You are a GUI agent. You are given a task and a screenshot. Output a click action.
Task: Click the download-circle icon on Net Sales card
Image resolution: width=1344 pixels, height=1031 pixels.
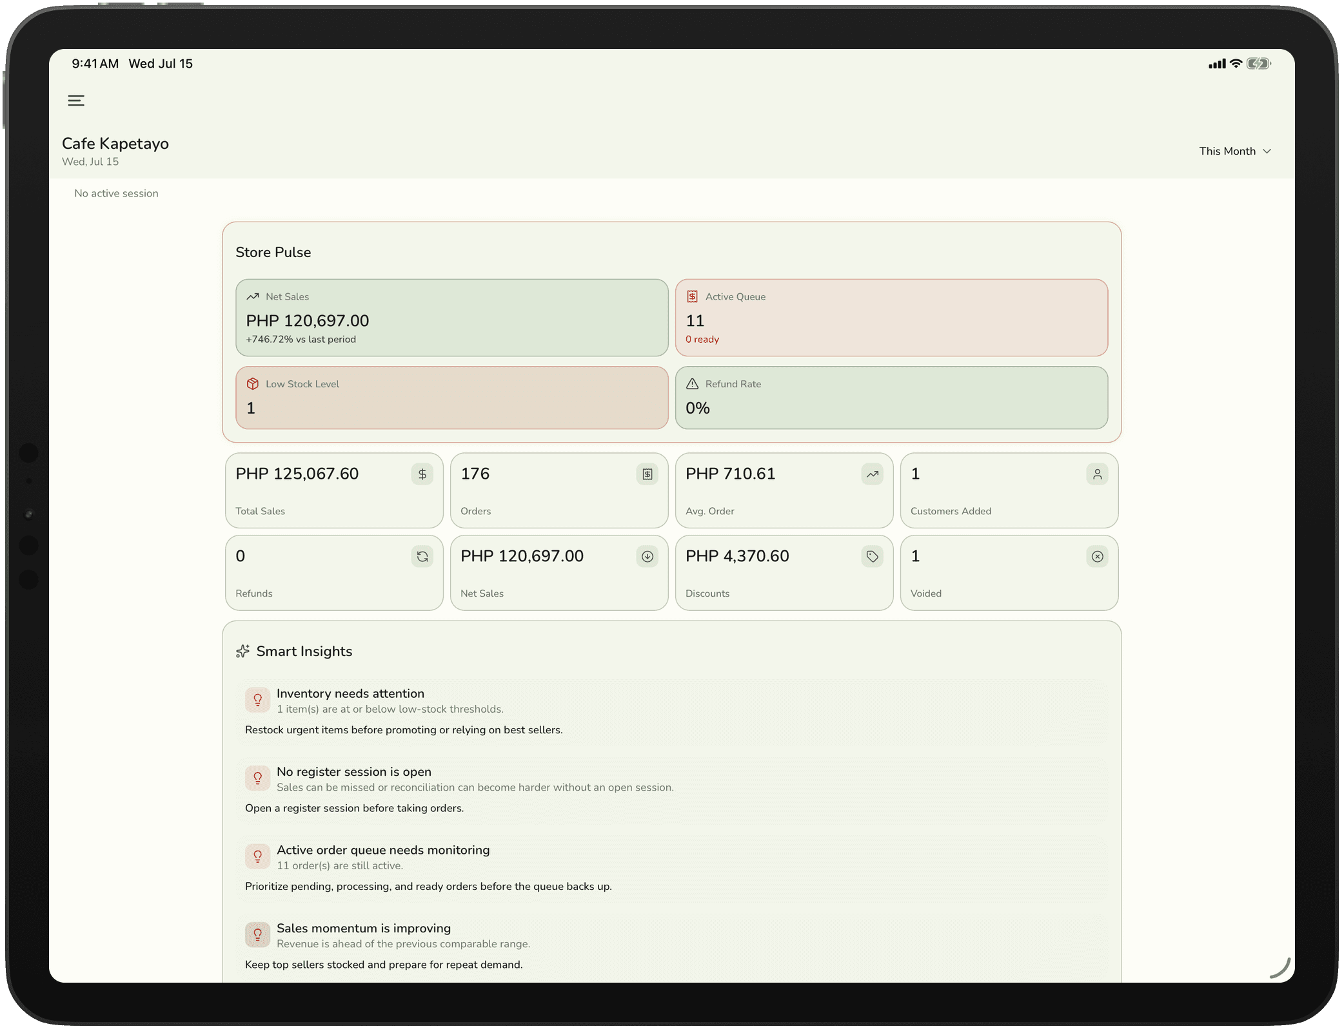(x=647, y=557)
